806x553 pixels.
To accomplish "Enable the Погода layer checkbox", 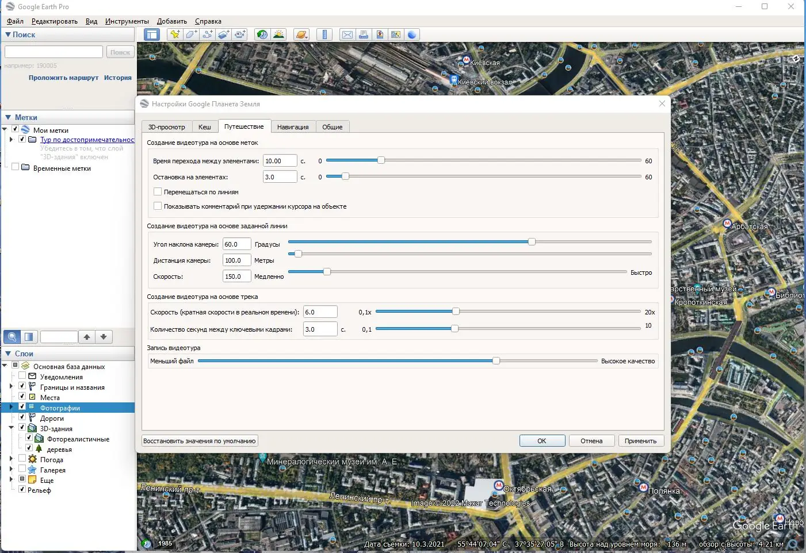I will 22,459.
